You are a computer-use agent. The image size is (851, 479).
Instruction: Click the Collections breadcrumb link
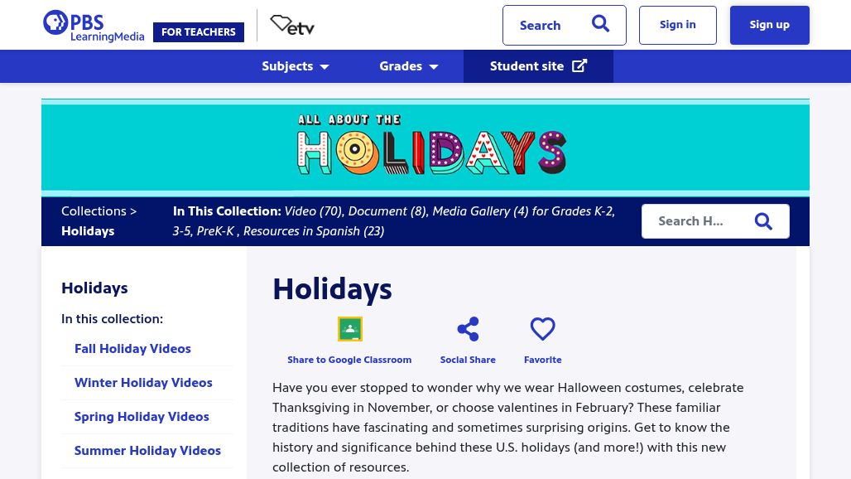click(94, 211)
